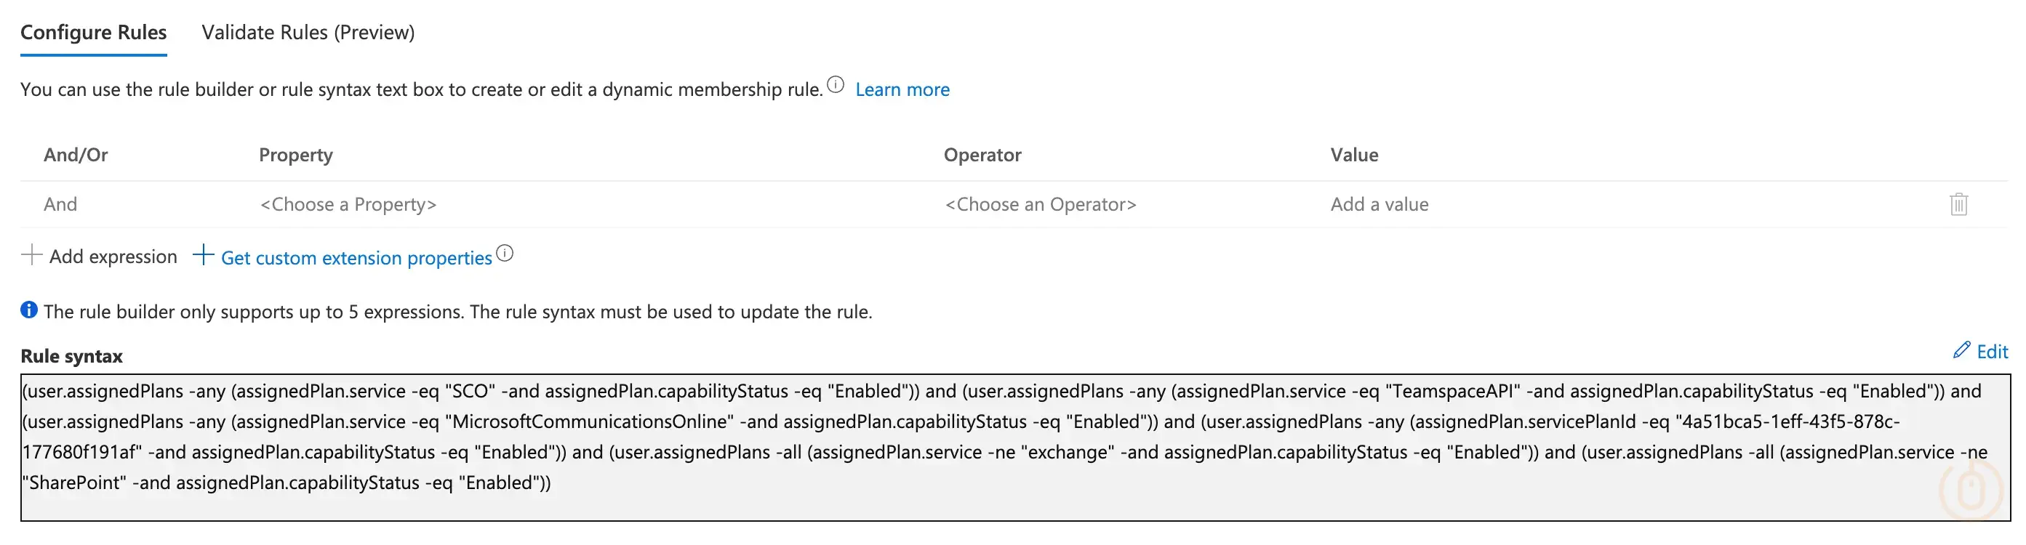Open the Validate Rules (Preview) tab

click(x=308, y=33)
